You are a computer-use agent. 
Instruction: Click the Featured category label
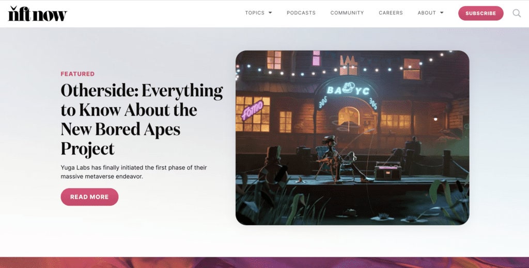[77, 74]
